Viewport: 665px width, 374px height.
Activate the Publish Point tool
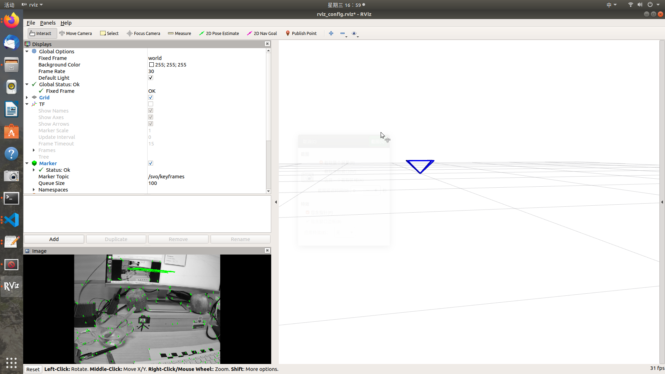[x=301, y=33]
